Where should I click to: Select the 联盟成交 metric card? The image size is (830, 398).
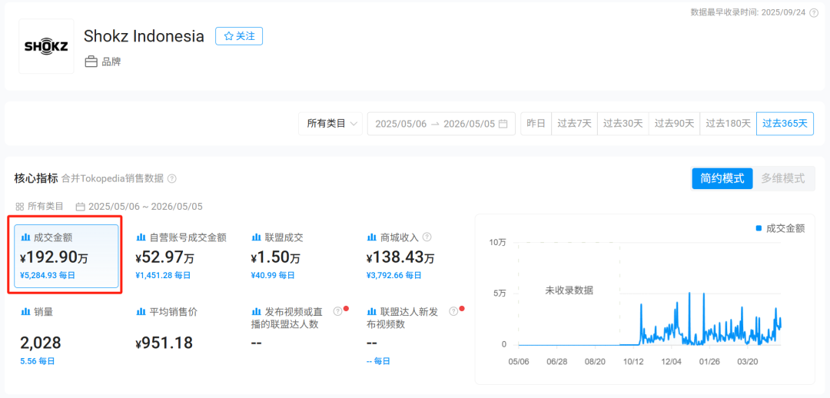point(298,257)
